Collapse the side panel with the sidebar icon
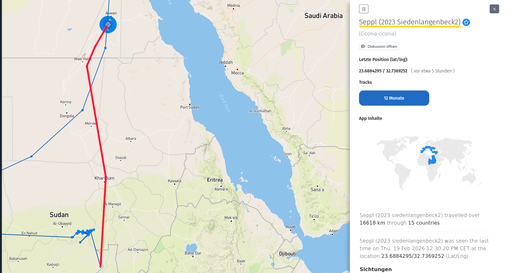 click(x=364, y=9)
